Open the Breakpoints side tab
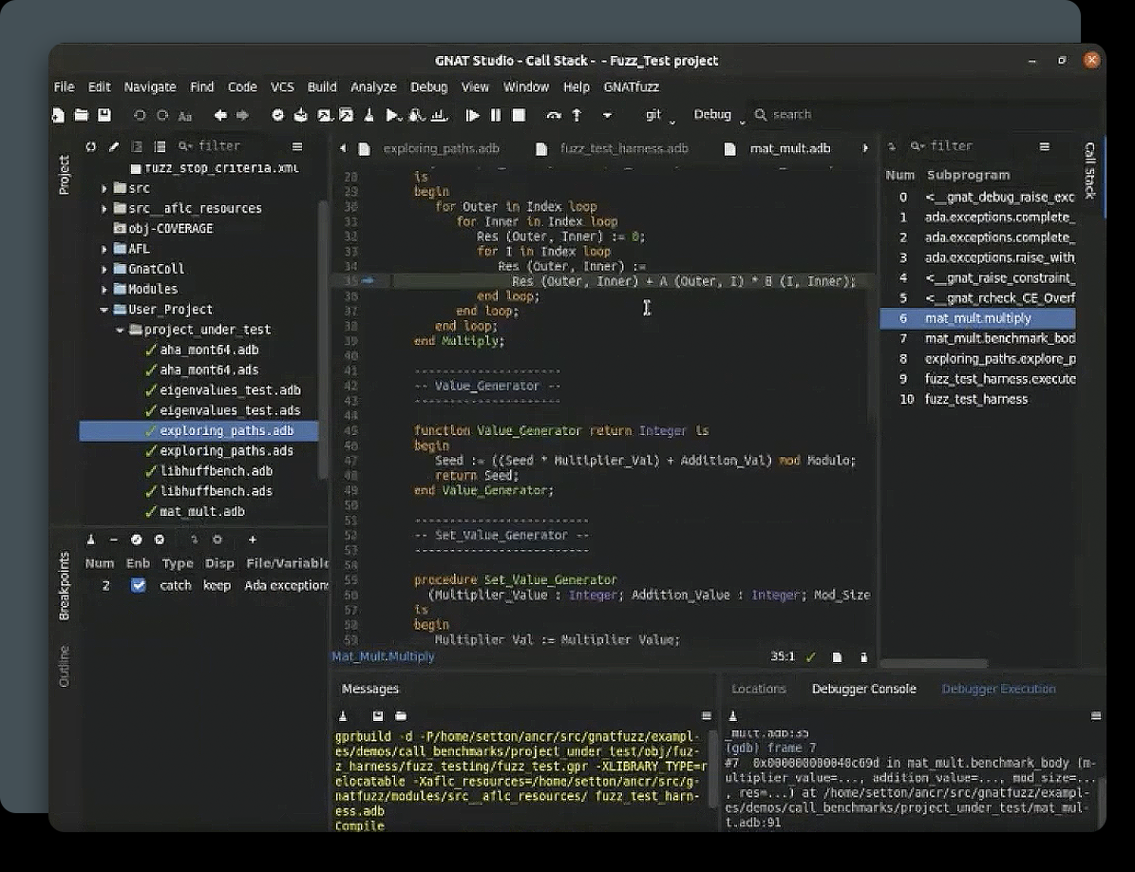Viewport: 1135px width, 872px height. [65, 586]
